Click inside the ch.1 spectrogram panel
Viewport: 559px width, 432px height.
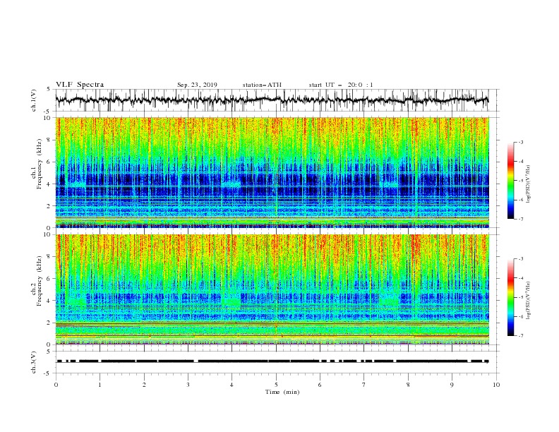272,172
